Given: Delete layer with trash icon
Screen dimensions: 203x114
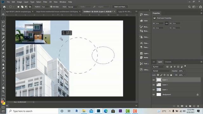Looking at the screenshot, I should click(x=198, y=106).
